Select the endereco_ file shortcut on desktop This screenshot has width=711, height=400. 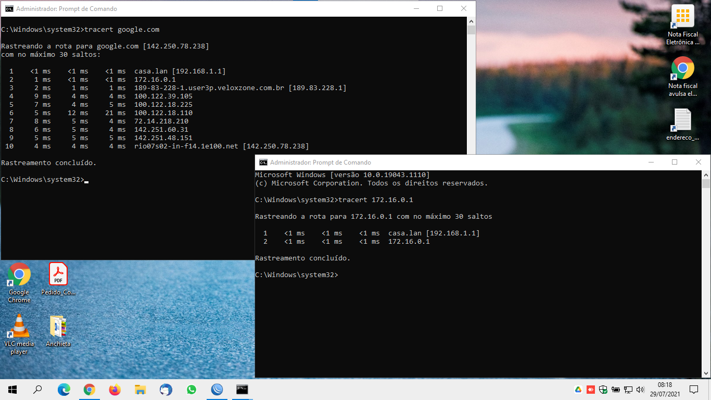(x=682, y=124)
